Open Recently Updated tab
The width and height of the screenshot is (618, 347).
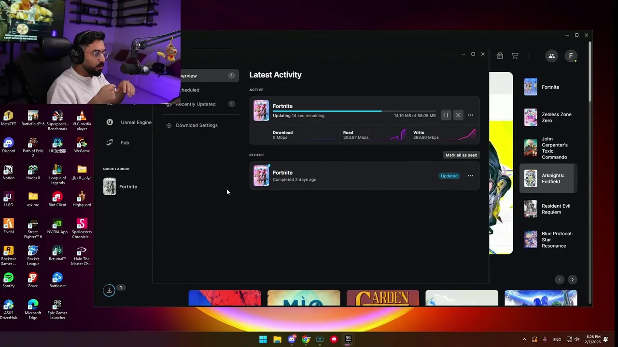tap(201, 104)
